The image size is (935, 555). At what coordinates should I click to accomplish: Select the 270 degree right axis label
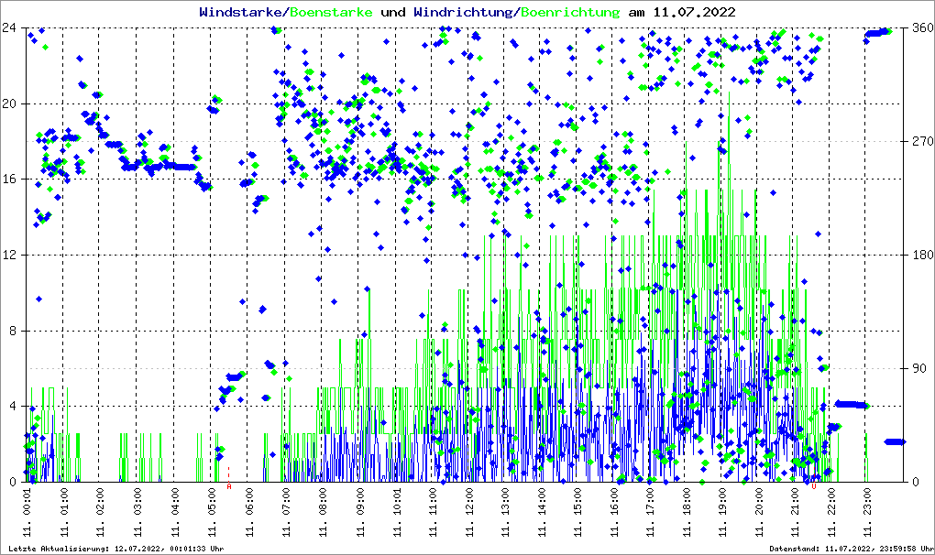921,141
